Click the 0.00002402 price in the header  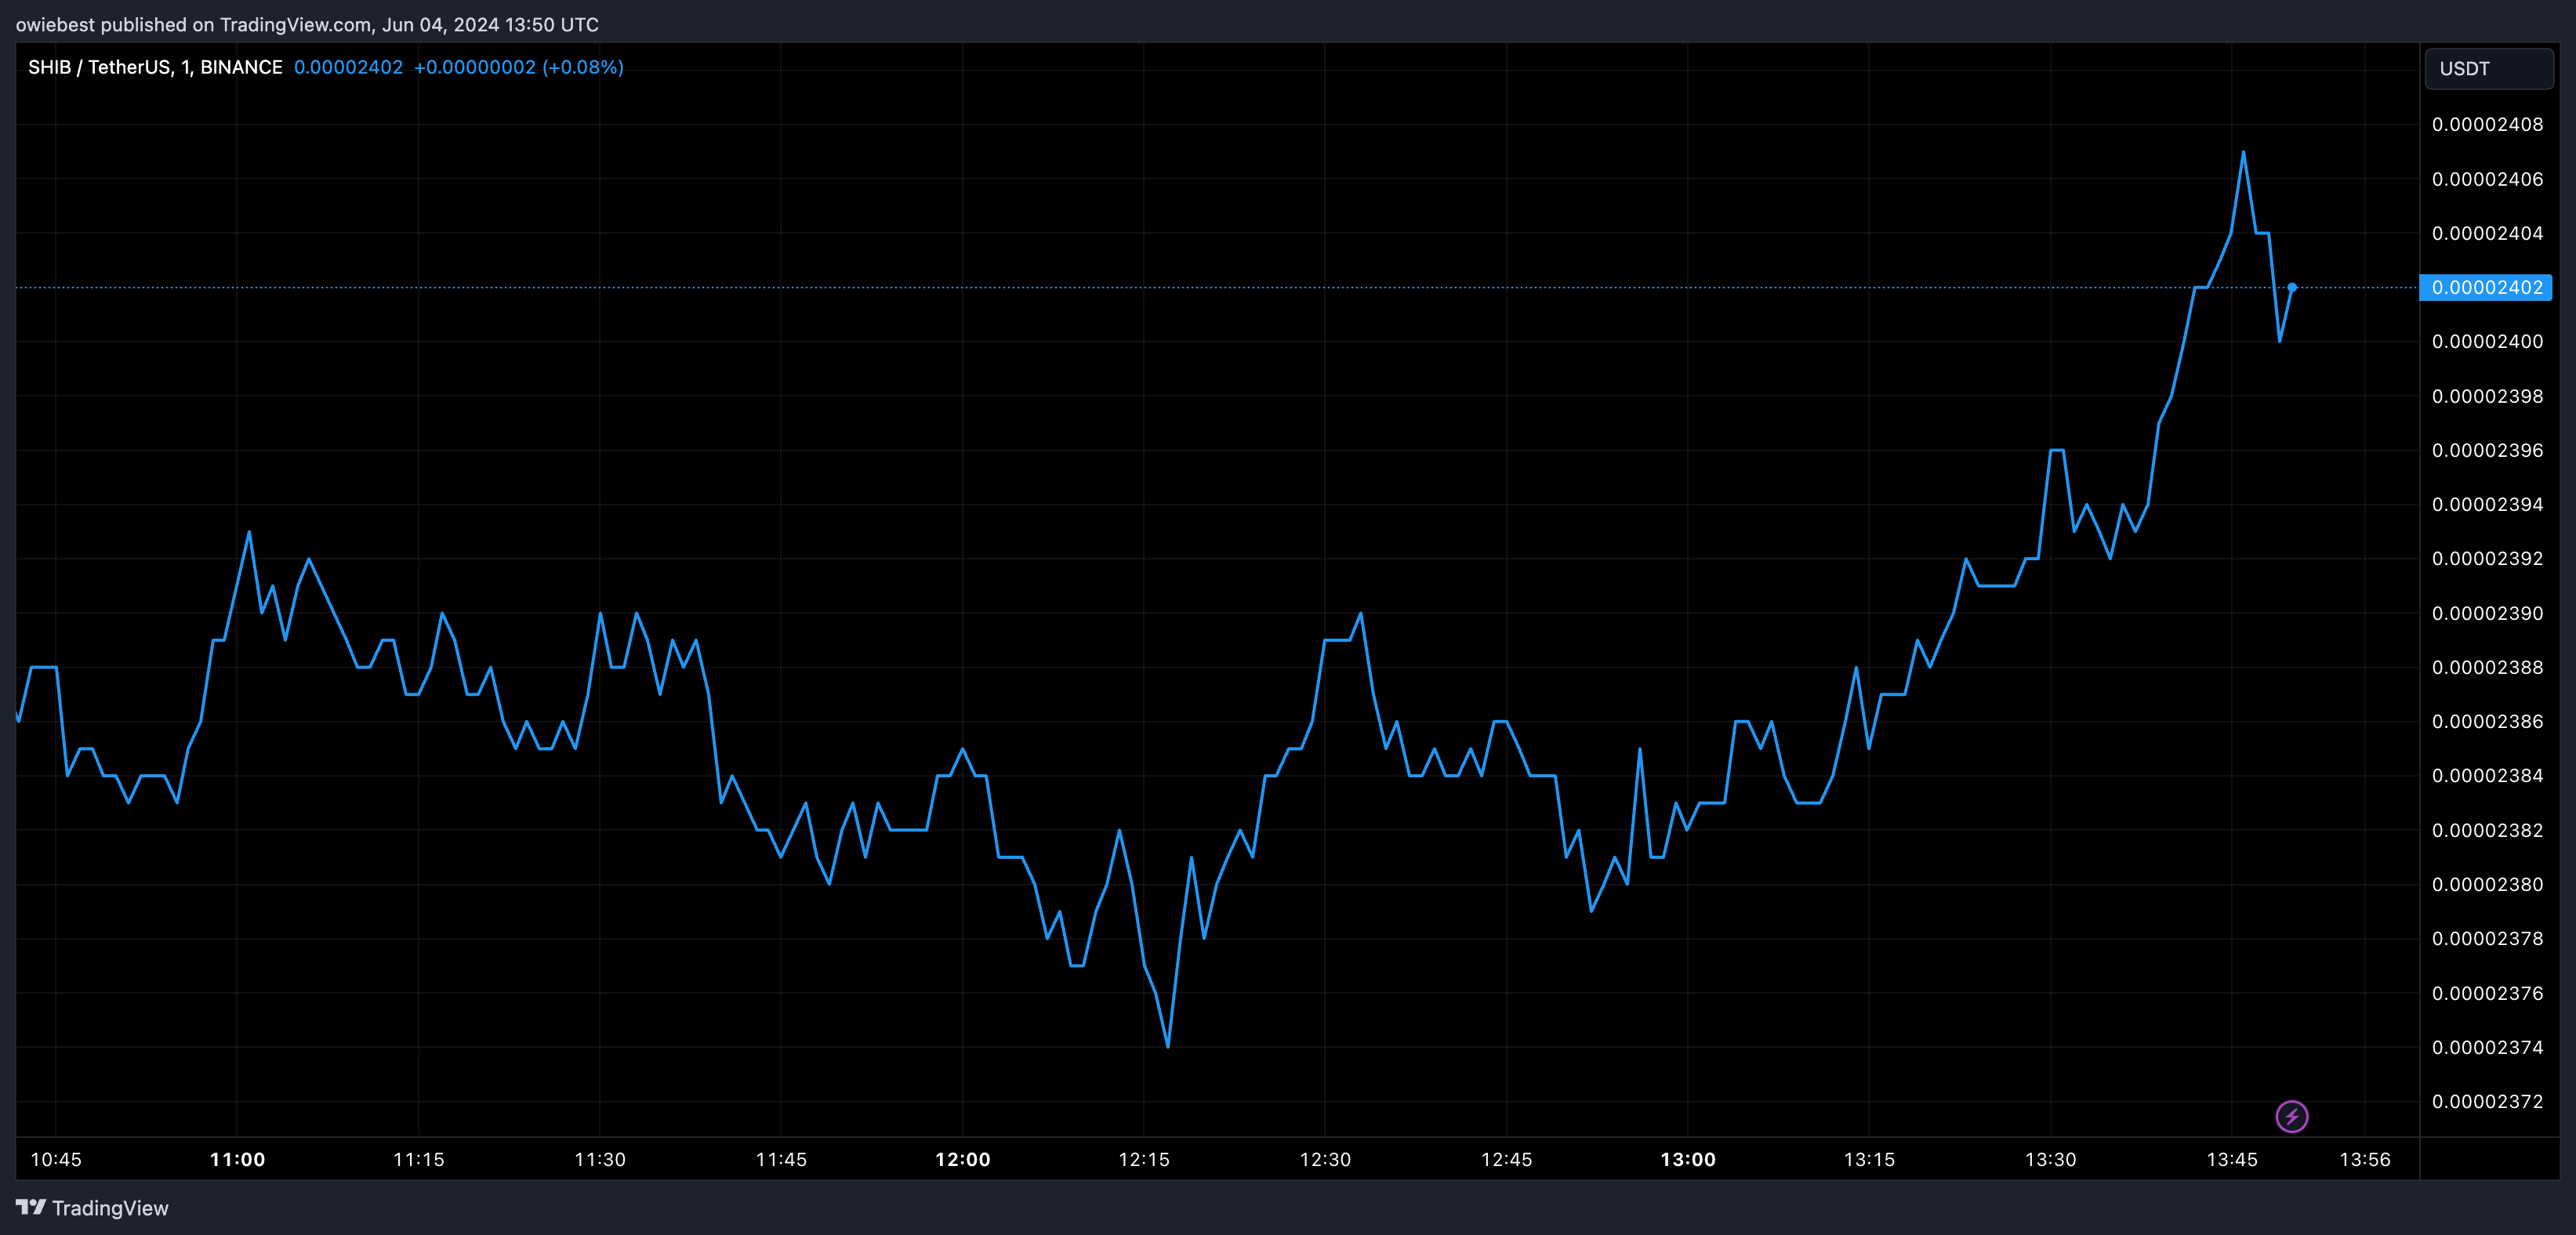[348, 67]
